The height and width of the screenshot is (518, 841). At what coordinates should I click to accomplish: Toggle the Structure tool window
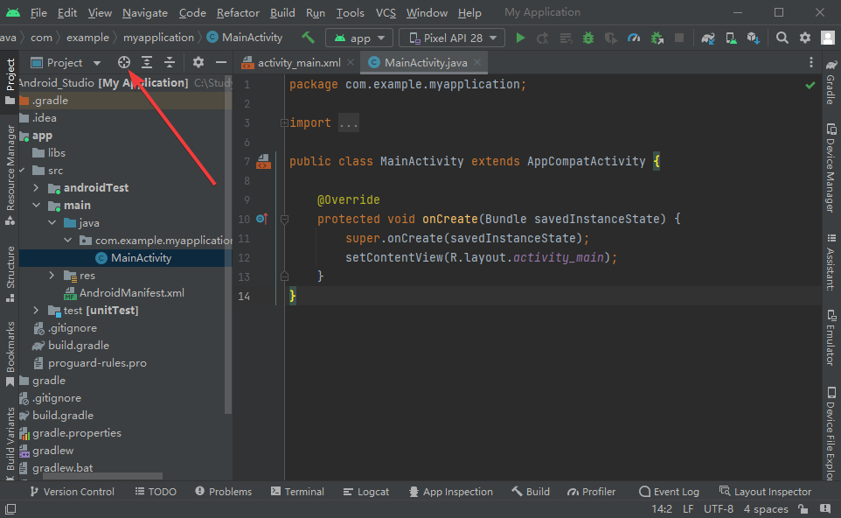(10, 274)
